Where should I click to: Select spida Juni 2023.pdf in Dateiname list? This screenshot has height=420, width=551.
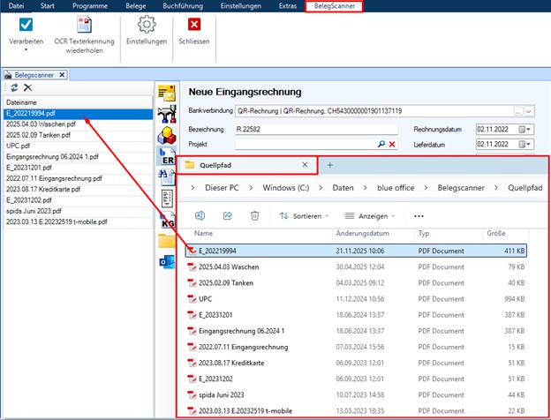(x=78, y=211)
